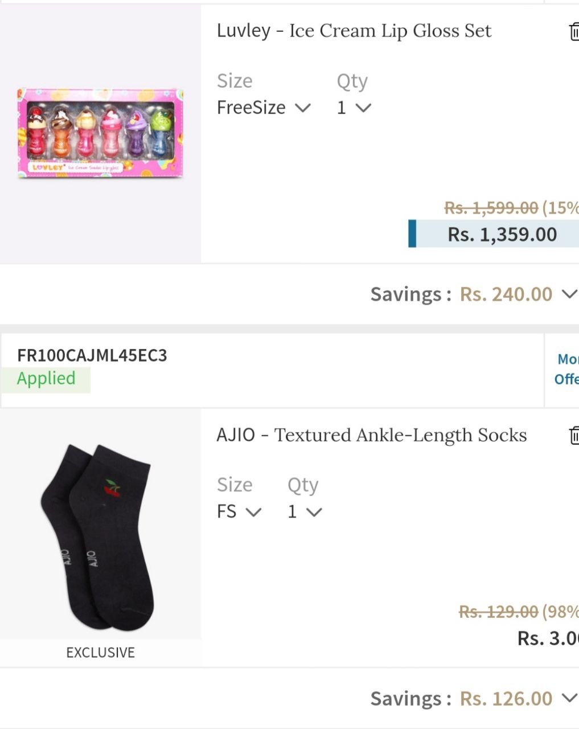Tap the Savings label for the socks

(411, 698)
